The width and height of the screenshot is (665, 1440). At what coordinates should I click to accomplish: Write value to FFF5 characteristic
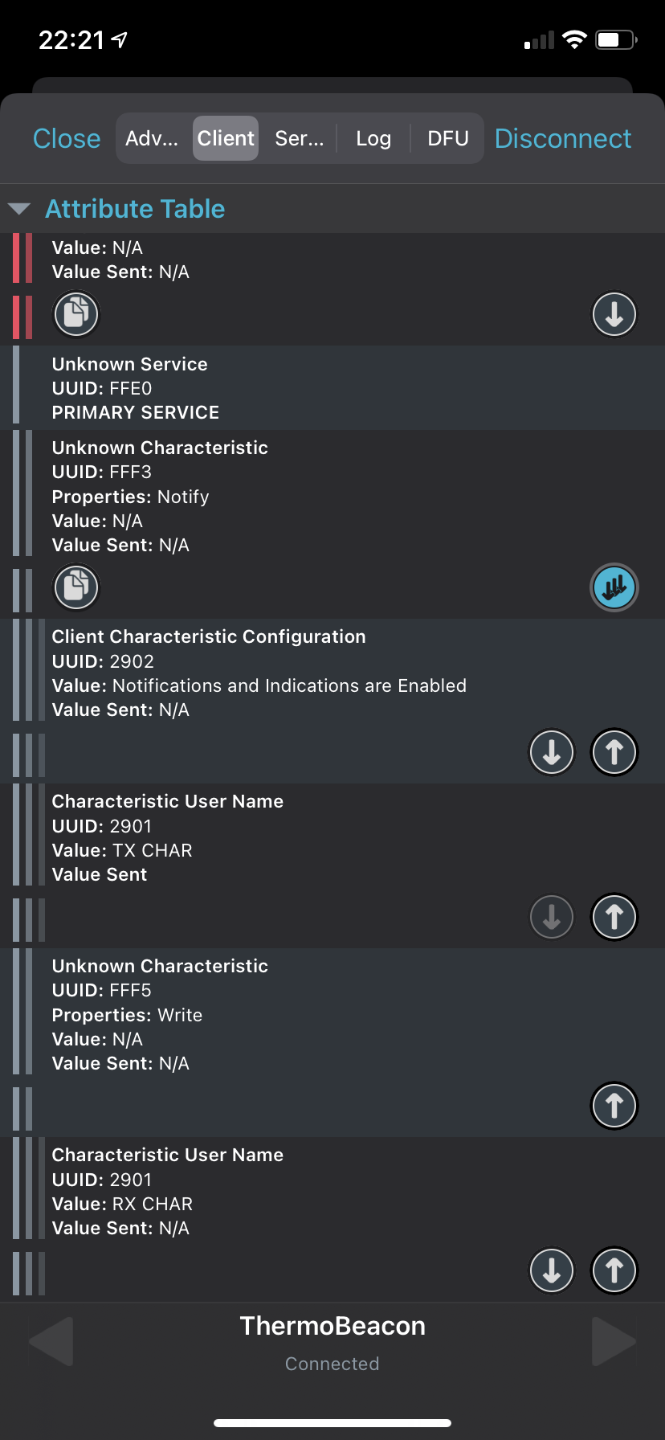pyautogui.click(x=614, y=1106)
